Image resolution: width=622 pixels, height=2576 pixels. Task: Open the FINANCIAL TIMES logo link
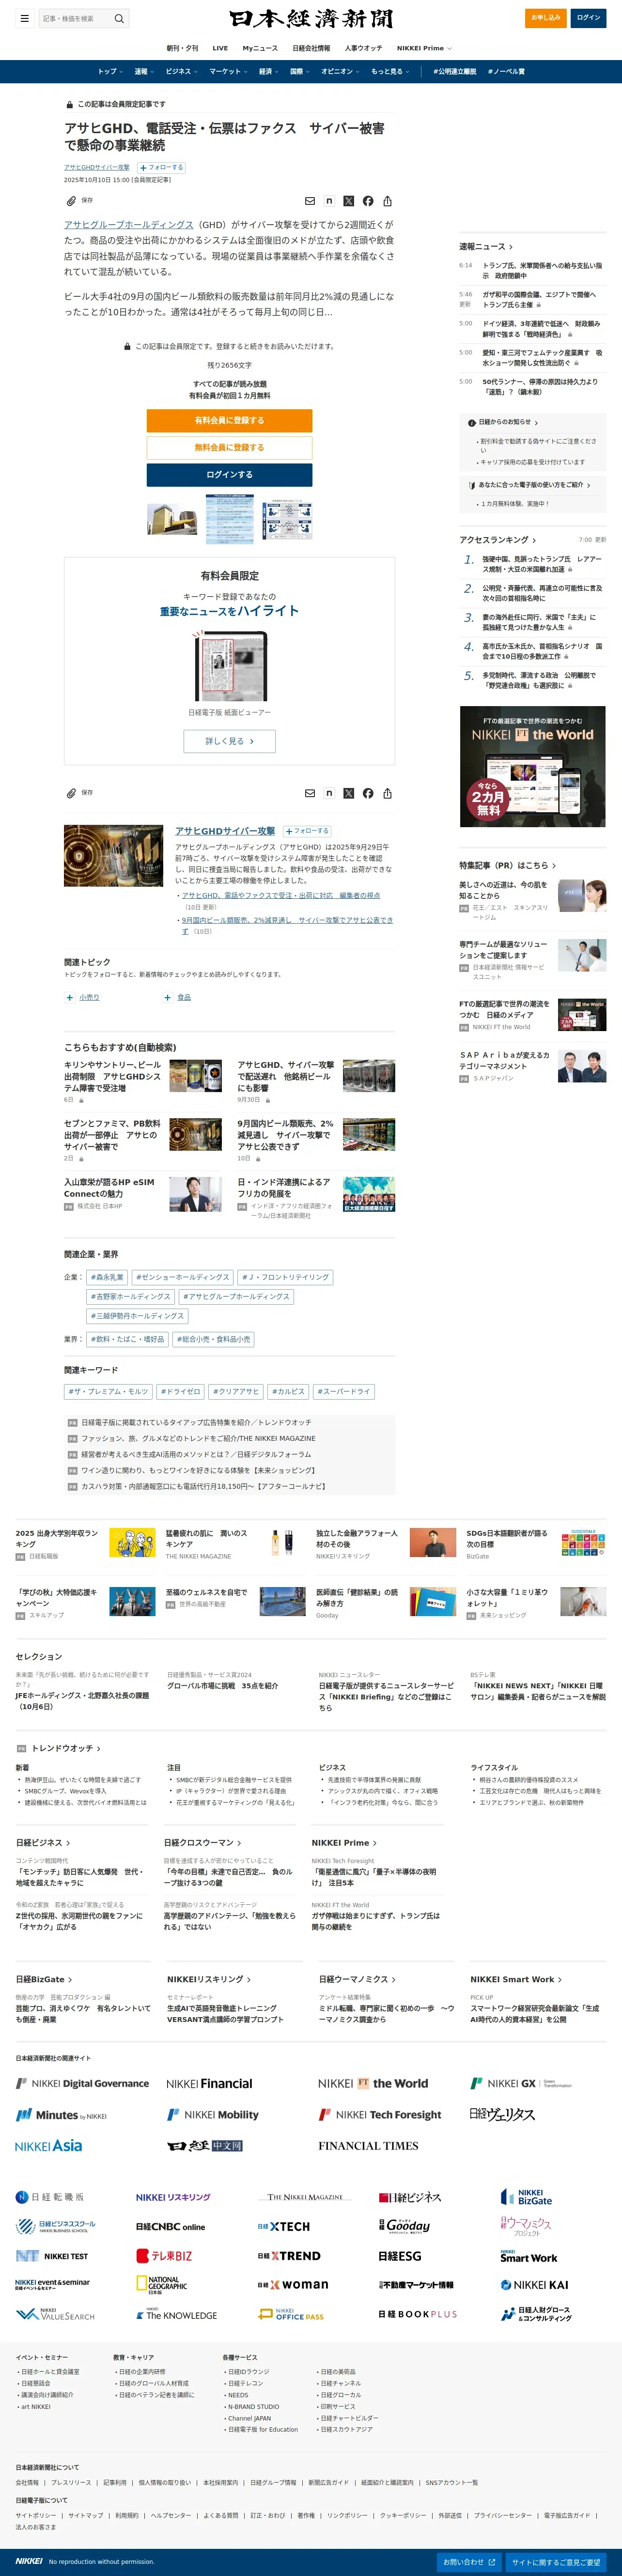pyautogui.click(x=369, y=2145)
